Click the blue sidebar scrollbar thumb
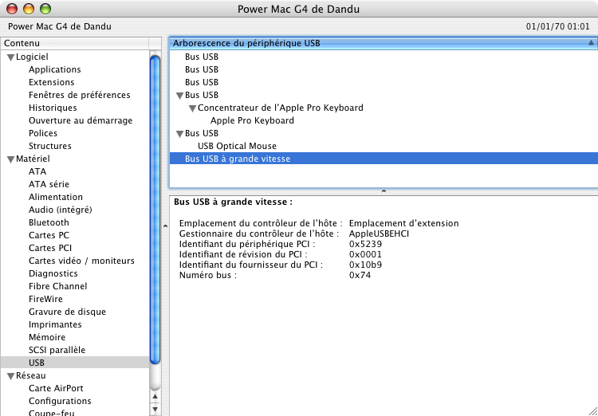 [155, 210]
